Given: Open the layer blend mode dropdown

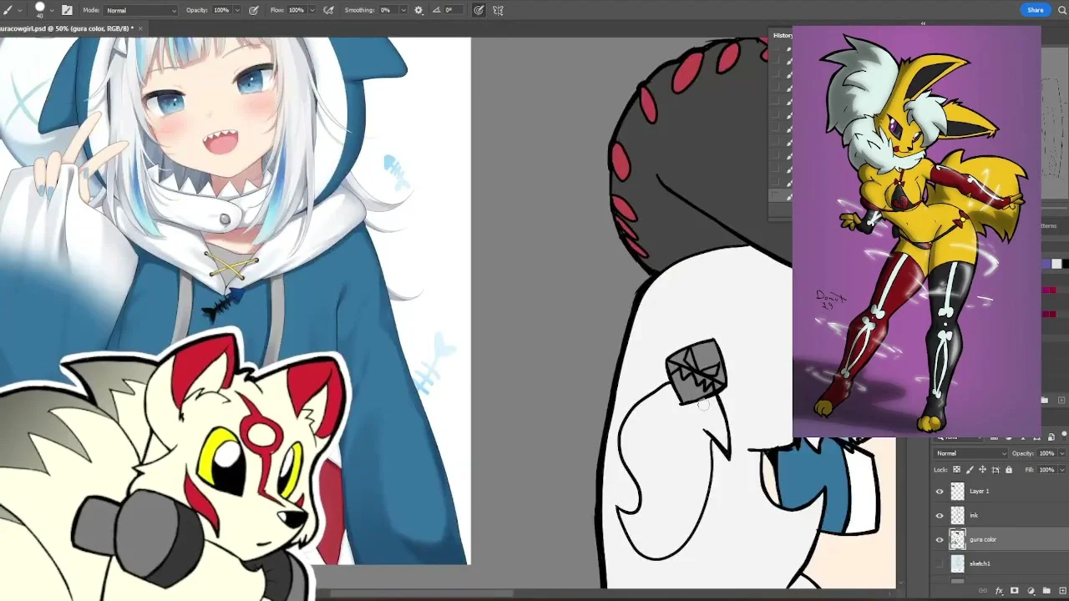Looking at the screenshot, I should (970, 453).
